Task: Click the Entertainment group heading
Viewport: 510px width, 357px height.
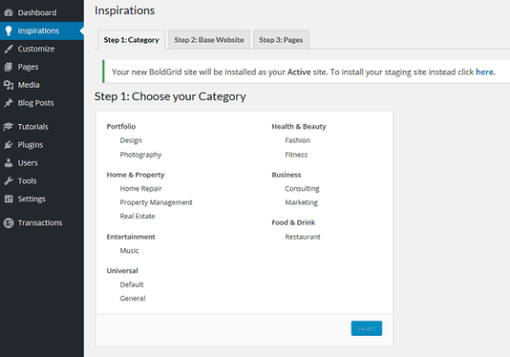Action: pyautogui.click(x=131, y=237)
